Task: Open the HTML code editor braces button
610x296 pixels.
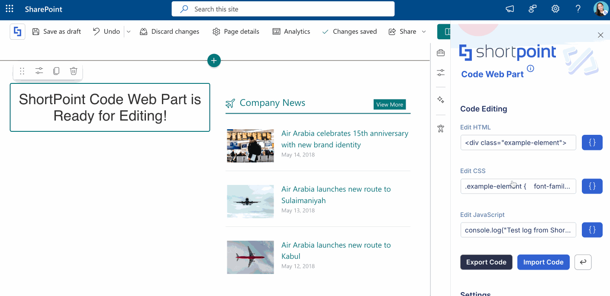Action: click(x=592, y=143)
